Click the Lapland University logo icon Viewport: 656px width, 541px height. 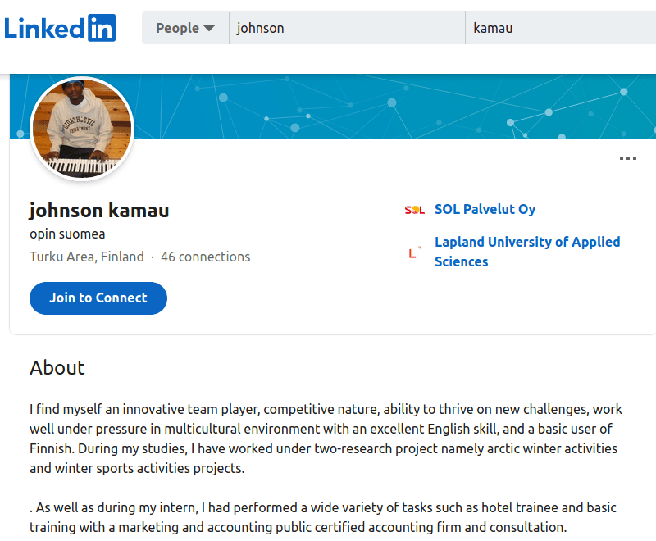[415, 252]
